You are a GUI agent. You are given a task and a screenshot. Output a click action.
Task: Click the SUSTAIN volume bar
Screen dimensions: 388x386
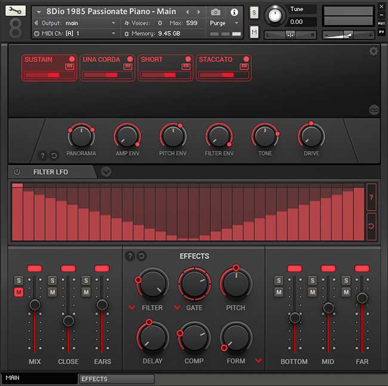[x=49, y=75]
